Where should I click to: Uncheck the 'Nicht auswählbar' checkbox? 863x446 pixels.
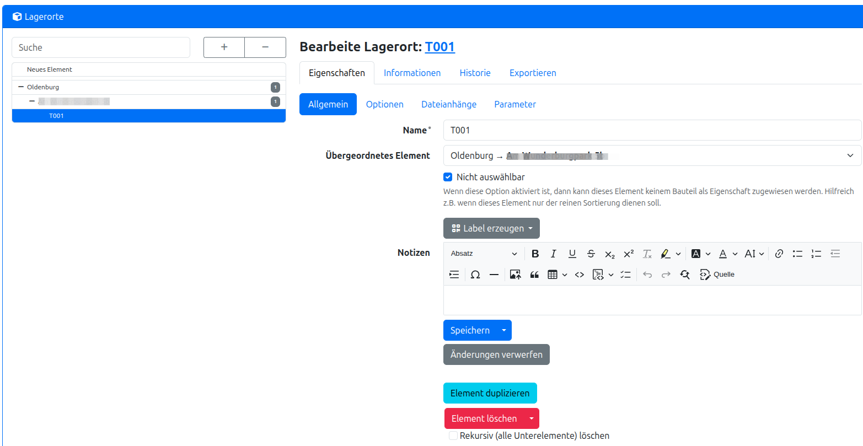[x=448, y=178]
